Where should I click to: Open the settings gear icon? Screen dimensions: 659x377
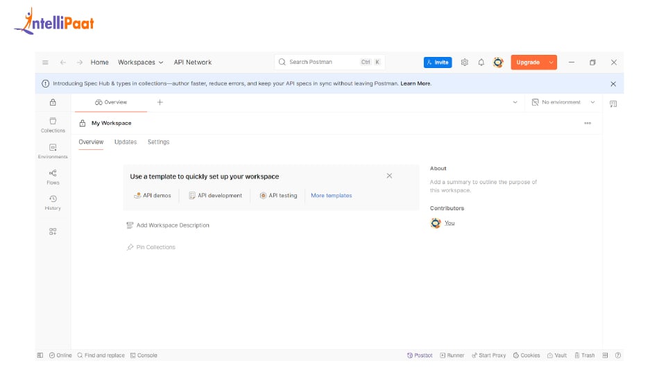(x=464, y=62)
